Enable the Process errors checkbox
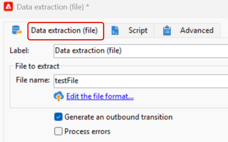The height and width of the screenshot is (142, 228). click(x=58, y=131)
